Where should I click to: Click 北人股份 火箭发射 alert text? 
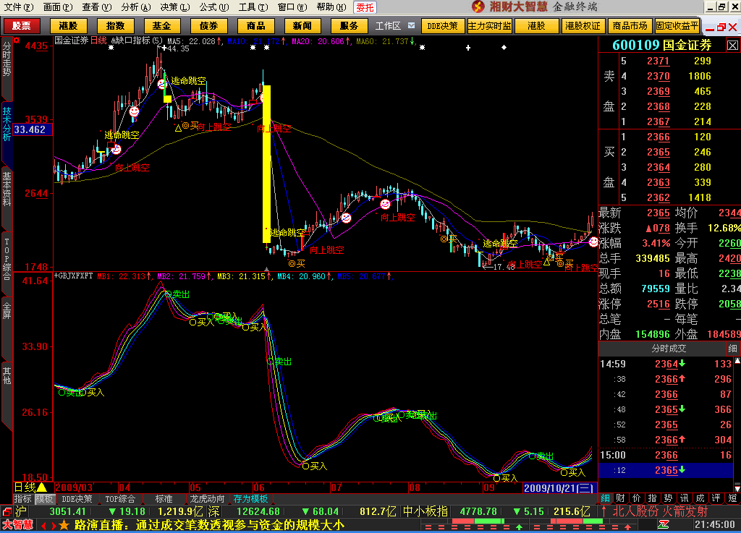coord(660,511)
